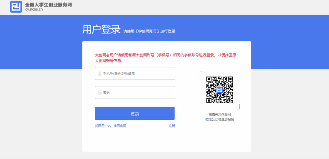
Task: Click the lock icon in password field
Action: pyautogui.click(x=99, y=92)
